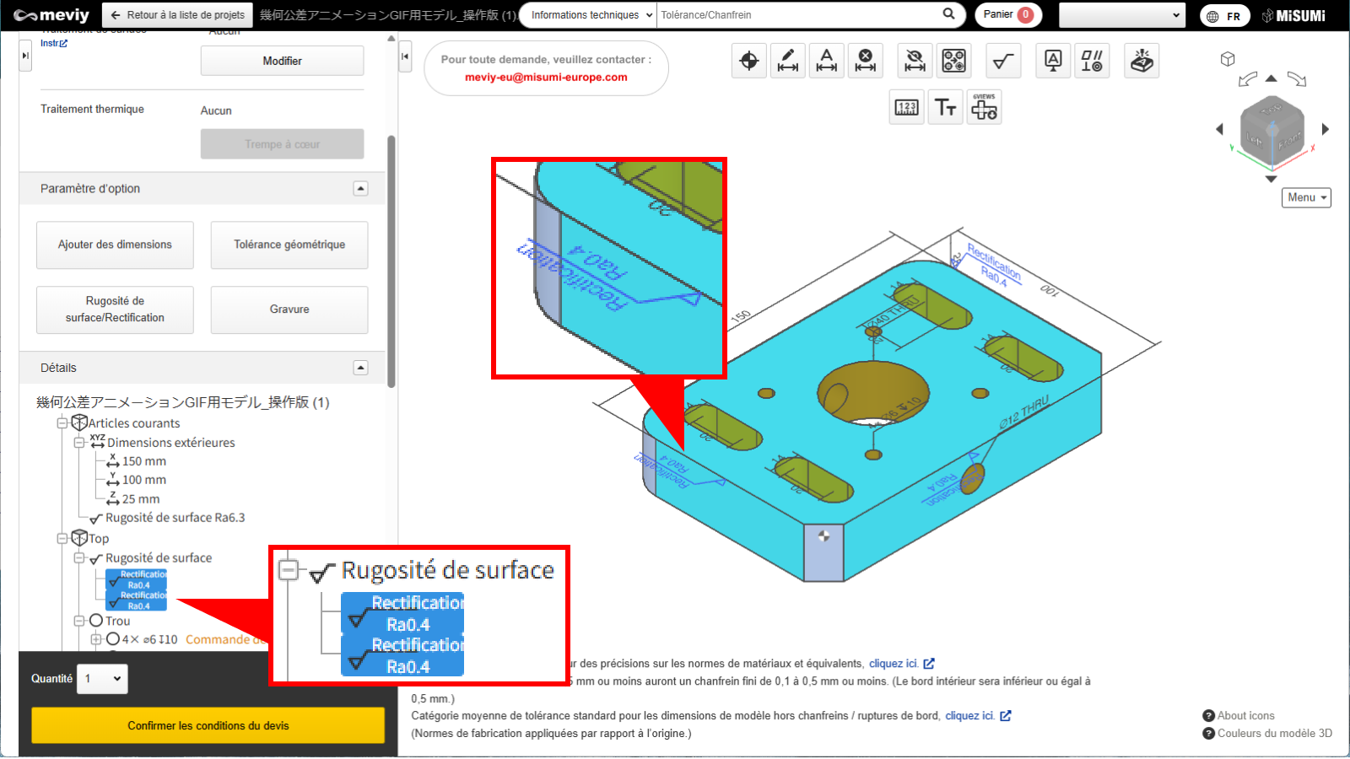Click the 6 Views download icon
The image size is (1350, 759).
[x=984, y=108]
